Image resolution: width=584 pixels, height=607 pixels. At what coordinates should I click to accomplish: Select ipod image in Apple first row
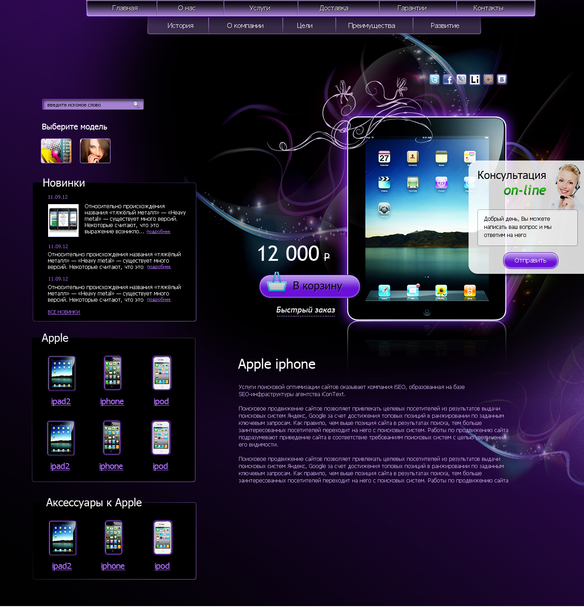[162, 373]
